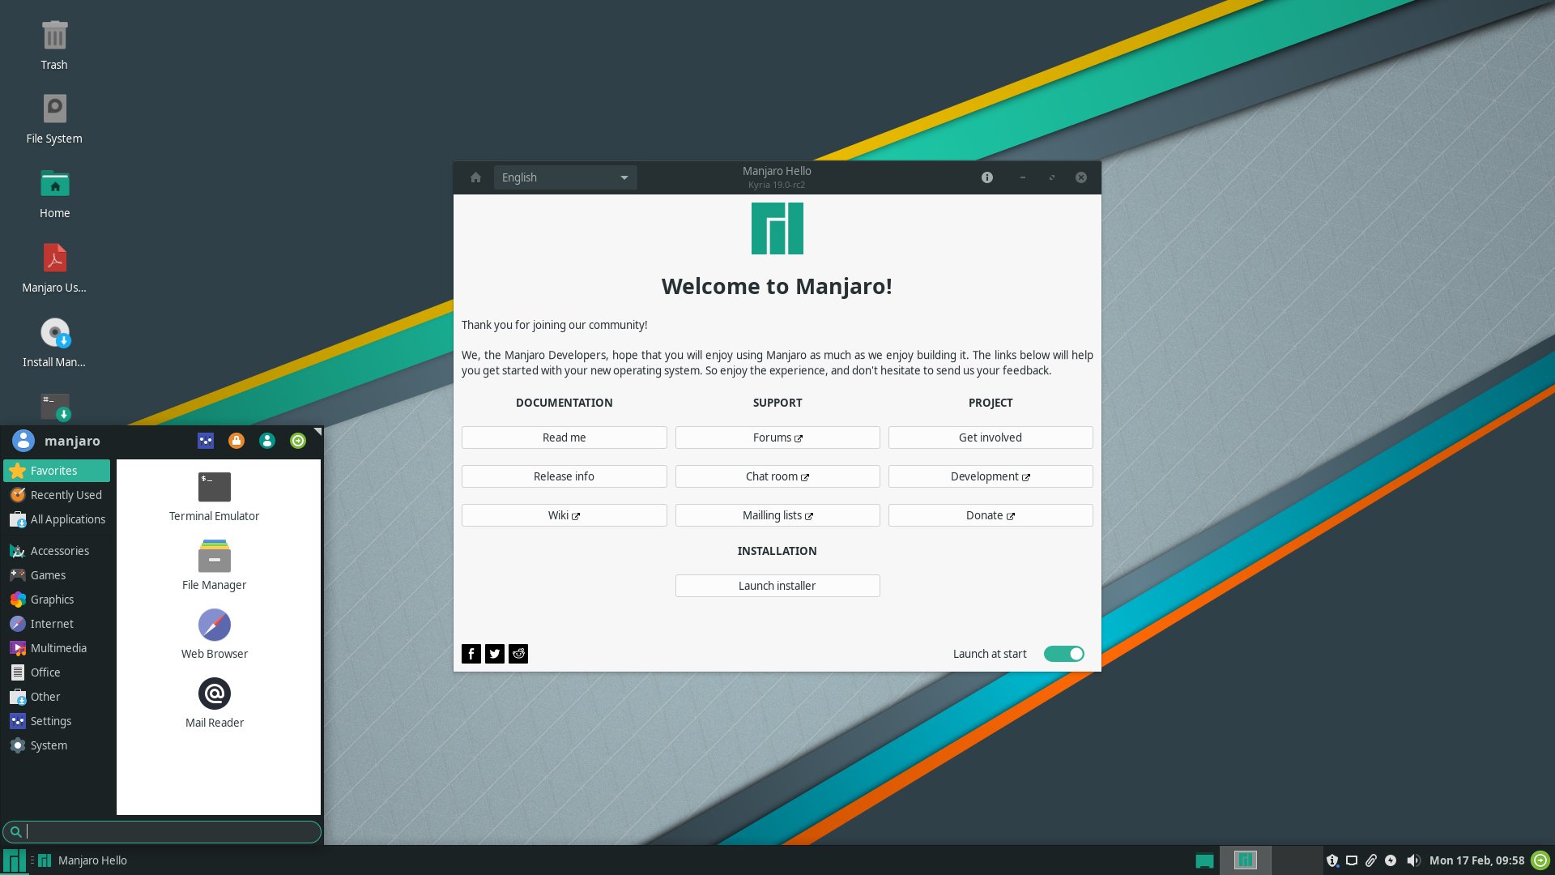Share Manjaro on Twitter icon
This screenshot has width=1555, height=875.
point(495,653)
